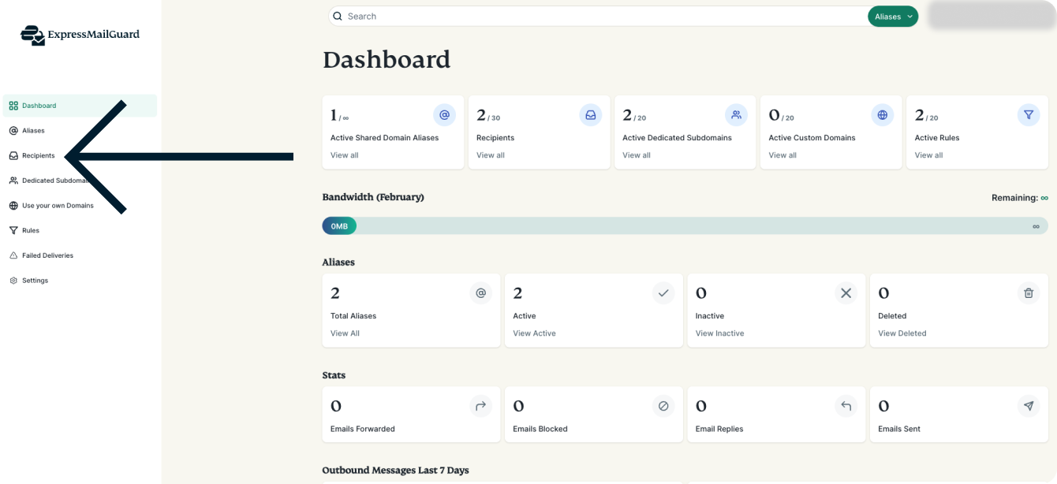1057x484 pixels.
Task: Click the @ icon on the Total Aliases card
Action: pos(480,293)
